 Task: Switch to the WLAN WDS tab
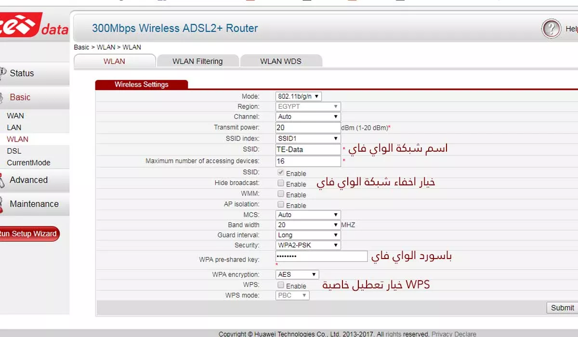click(281, 61)
